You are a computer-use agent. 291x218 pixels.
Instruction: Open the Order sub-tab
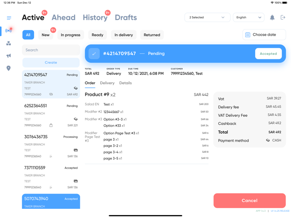coord(90,83)
